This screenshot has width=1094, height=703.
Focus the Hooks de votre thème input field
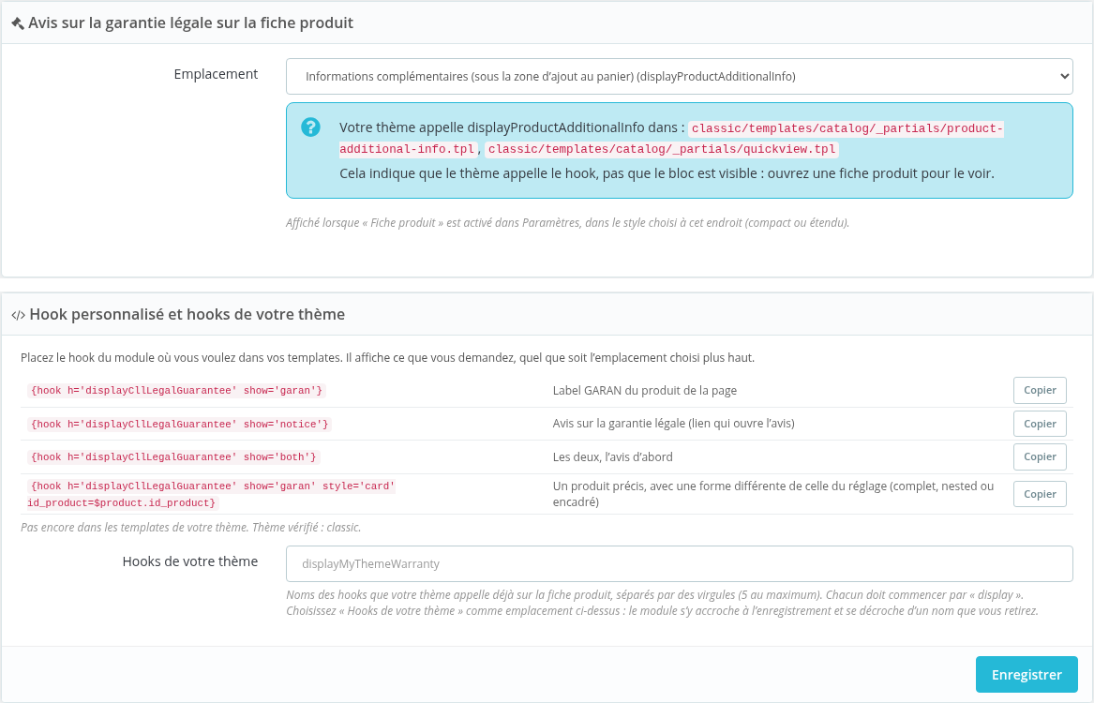point(679,563)
